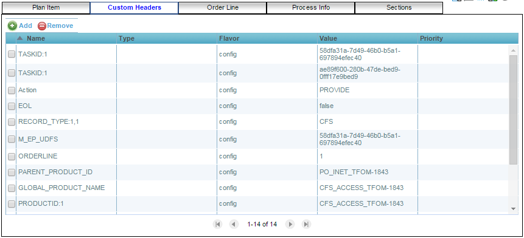Click the Remove link text
The height and width of the screenshot is (238, 524).
tap(60, 25)
